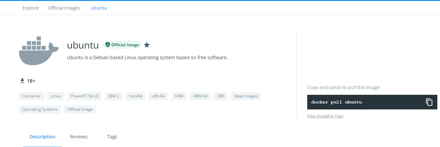Open the Tags tab
Screen dimensions: 440x147
112,137
